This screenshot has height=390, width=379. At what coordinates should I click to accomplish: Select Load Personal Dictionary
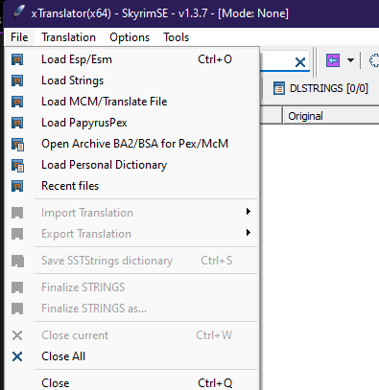pyautogui.click(x=131, y=165)
